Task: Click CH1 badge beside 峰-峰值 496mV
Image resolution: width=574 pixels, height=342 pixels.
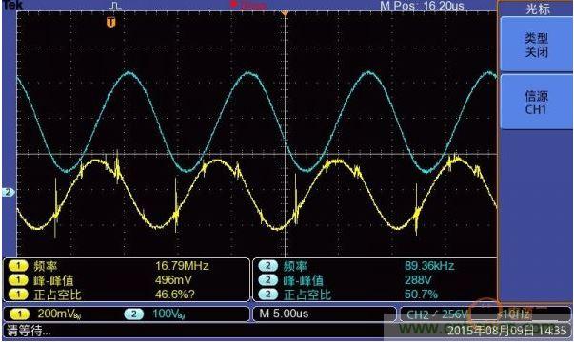Action: click(18, 280)
